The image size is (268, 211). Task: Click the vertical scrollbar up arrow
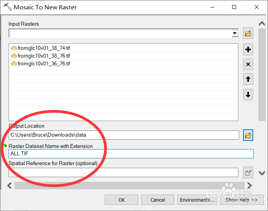262,24
